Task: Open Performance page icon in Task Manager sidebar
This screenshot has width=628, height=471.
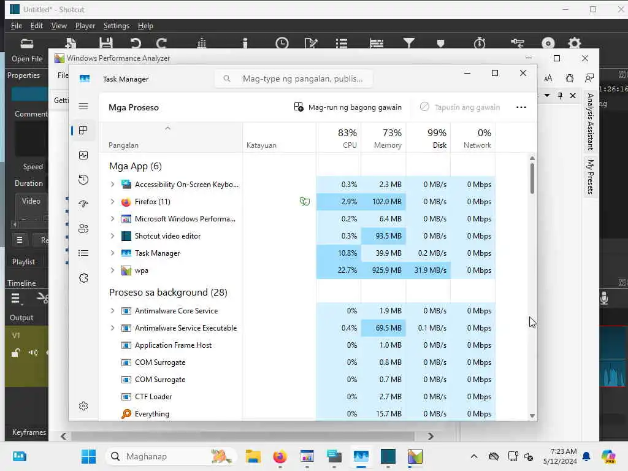Action: (x=83, y=155)
